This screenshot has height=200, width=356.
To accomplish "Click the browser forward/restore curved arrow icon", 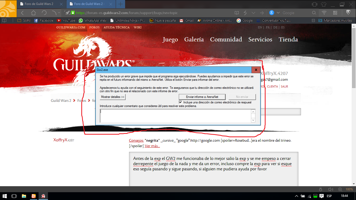I will click(x=54, y=13).
